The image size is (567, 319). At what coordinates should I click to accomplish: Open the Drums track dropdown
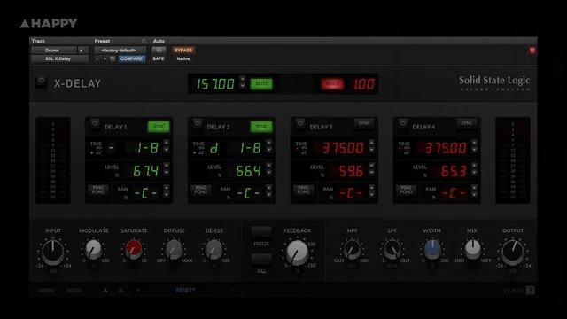(53, 50)
